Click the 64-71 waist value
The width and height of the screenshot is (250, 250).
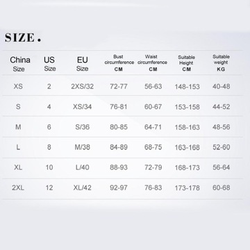(x=153, y=127)
